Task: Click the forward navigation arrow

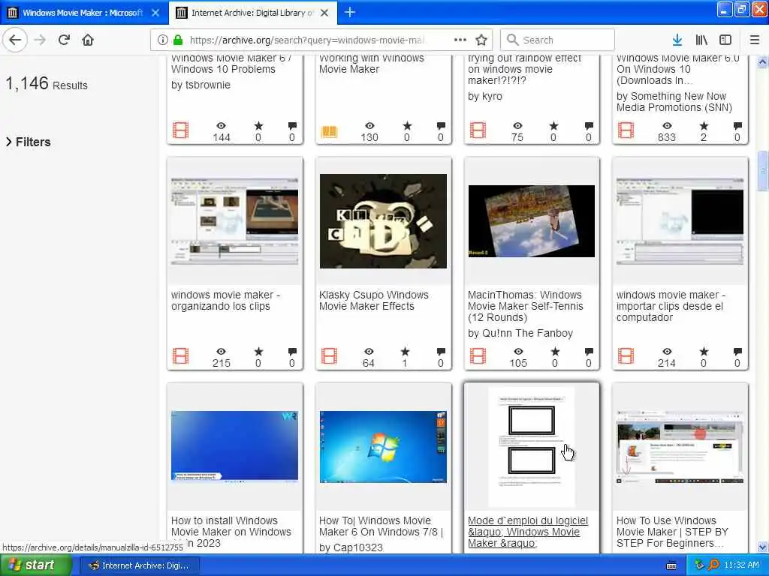Action: click(x=41, y=40)
